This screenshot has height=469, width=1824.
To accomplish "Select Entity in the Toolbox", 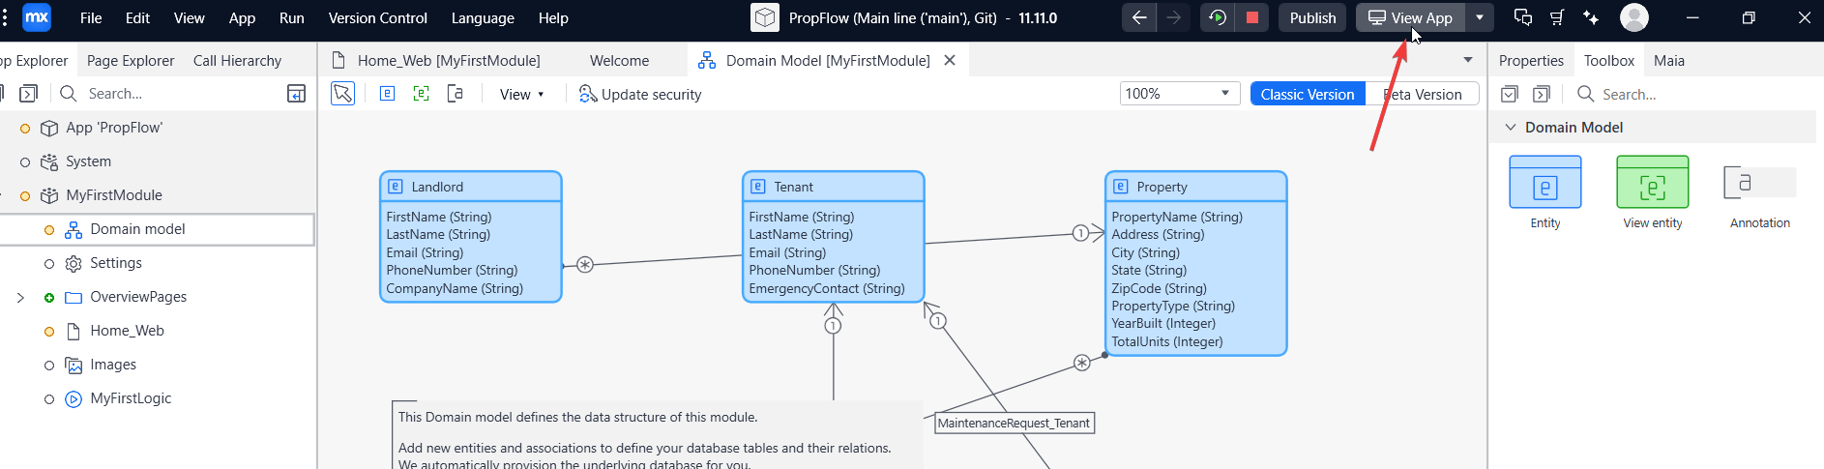I will click(x=1545, y=192).
